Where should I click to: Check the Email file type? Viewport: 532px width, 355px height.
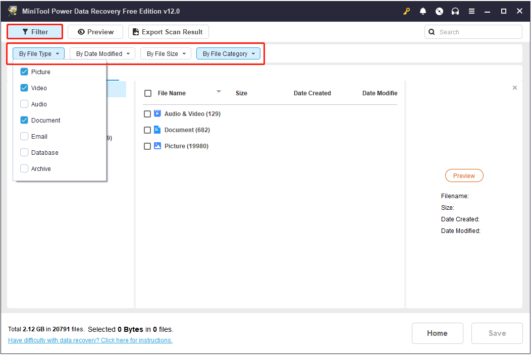click(24, 136)
